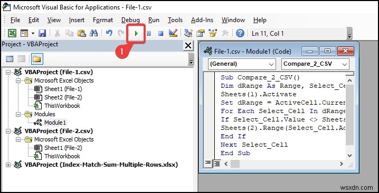Collapse VBAProject (File-1.csv) node
Screen dimensions: 379x193
(8, 72)
